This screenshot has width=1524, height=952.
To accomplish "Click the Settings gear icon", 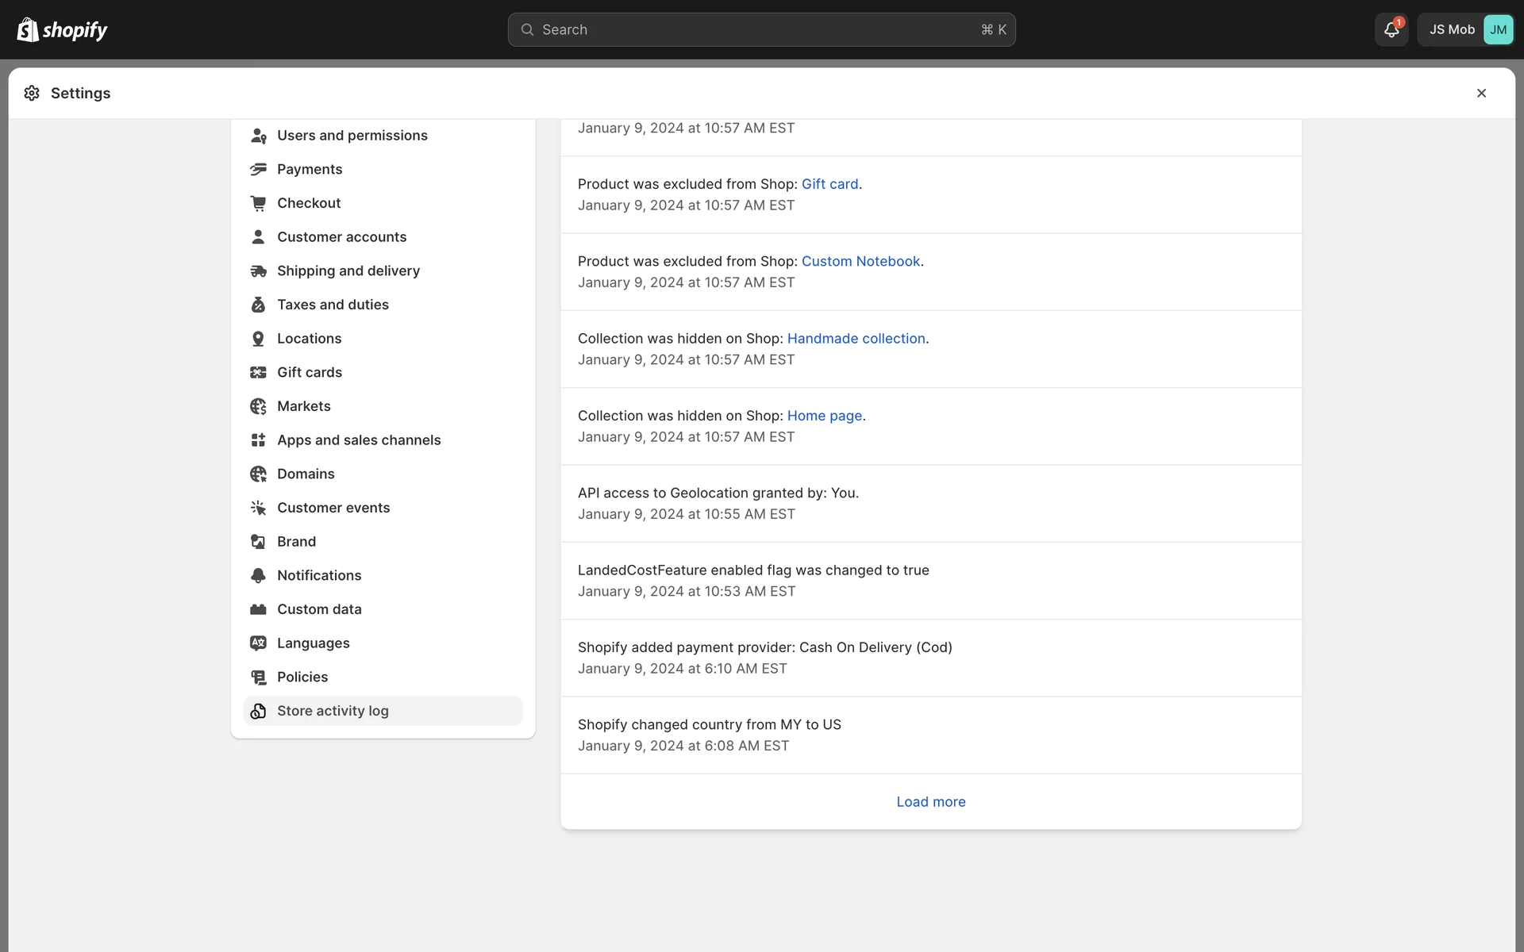I will pos(32,94).
